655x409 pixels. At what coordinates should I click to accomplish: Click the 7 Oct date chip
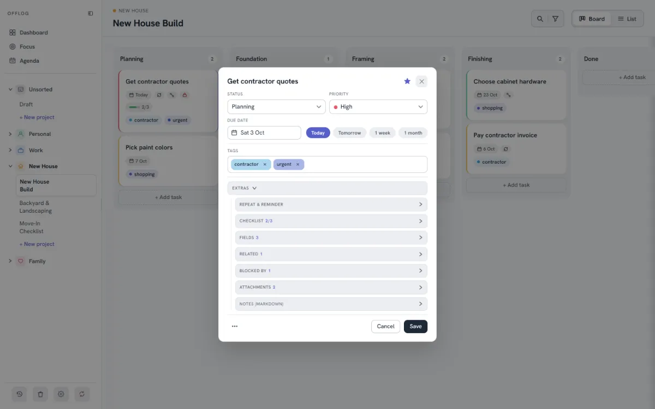[x=138, y=161]
